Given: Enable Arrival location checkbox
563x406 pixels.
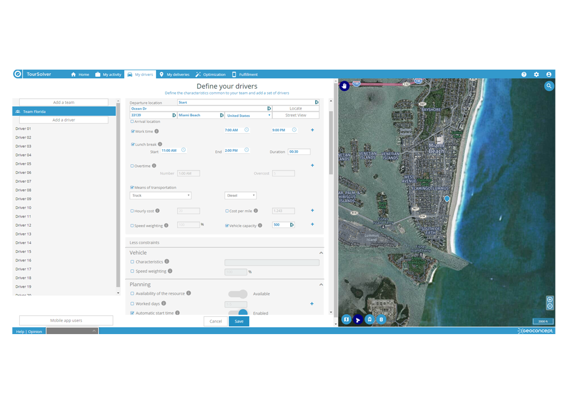Looking at the screenshot, I should click(132, 122).
